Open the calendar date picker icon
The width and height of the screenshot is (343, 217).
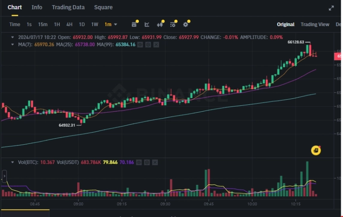[x=134, y=24]
